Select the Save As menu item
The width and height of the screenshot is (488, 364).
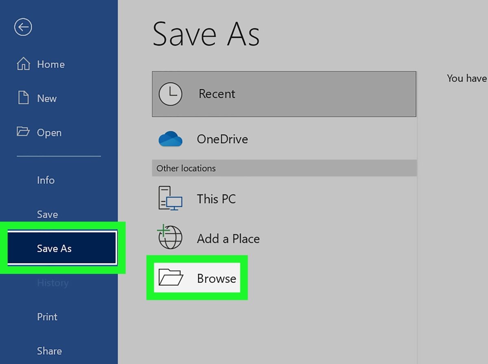point(62,248)
